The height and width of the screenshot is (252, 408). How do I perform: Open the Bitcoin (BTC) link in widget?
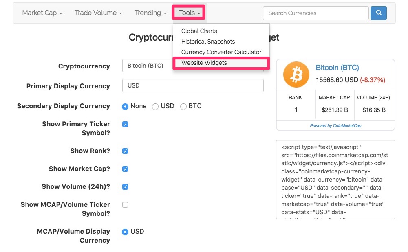click(x=337, y=68)
